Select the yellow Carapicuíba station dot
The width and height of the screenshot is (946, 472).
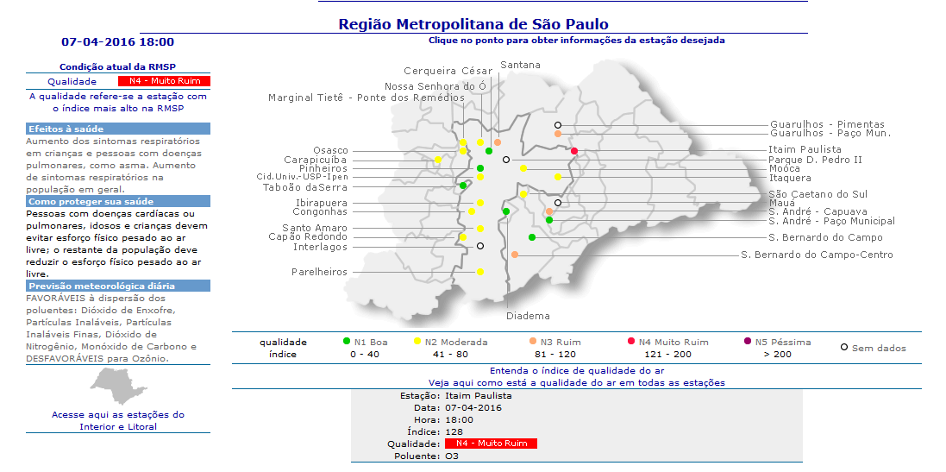[x=437, y=160]
